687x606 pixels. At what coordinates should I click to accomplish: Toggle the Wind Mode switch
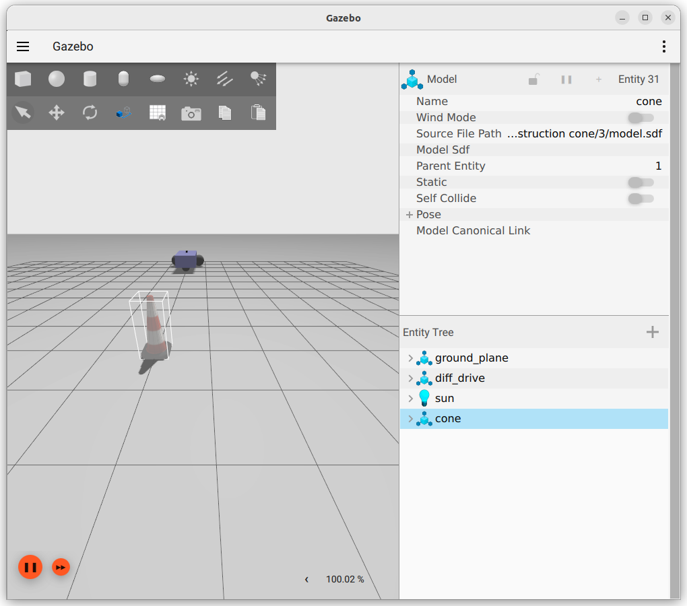coord(640,118)
